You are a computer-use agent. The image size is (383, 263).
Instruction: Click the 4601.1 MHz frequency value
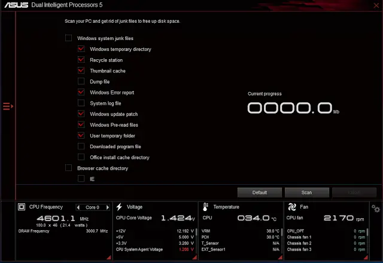click(x=62, y=218)
